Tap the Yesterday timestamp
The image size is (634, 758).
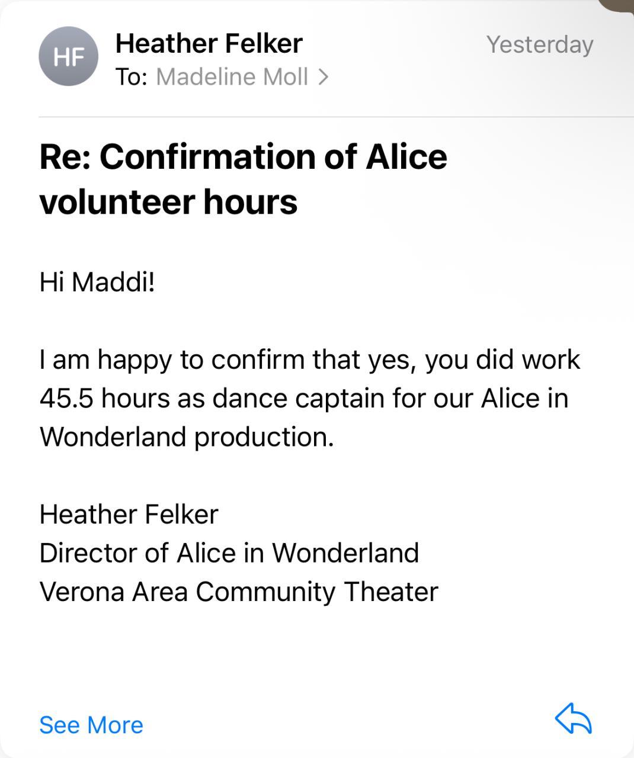pyautogui.click(x=539, y=45)
